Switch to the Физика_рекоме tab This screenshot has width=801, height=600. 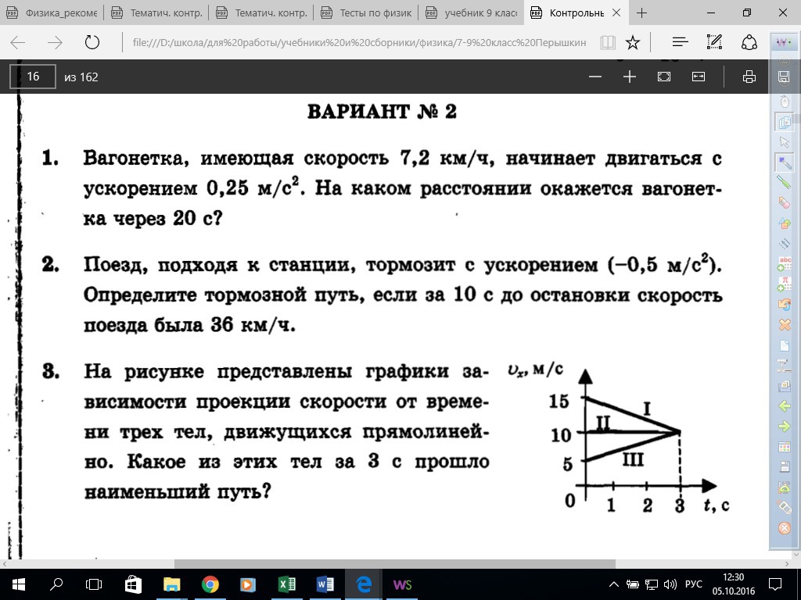click(52, 13)
